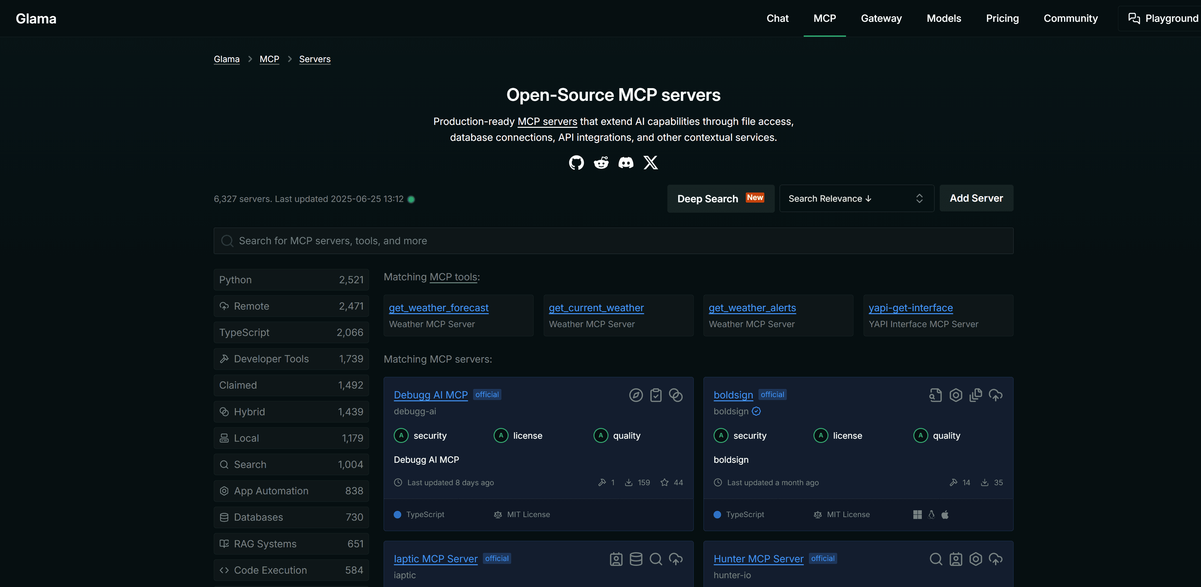Open the Hunter MCP Server link
Screen dimensions: 1201x587
tap(758, 559)
